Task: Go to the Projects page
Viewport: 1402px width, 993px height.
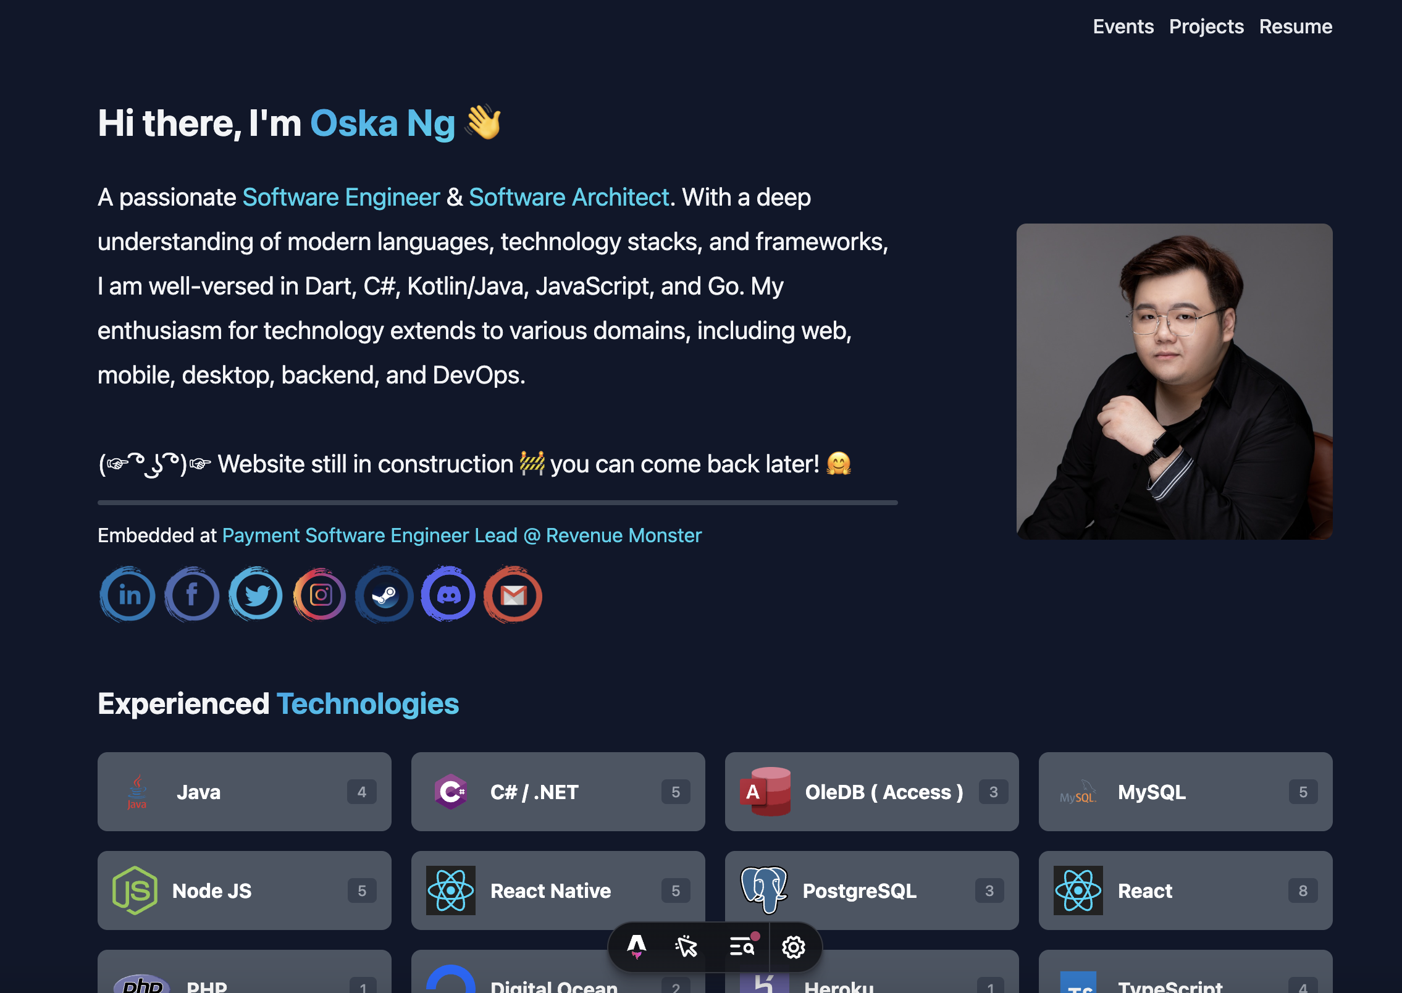Action: 1206,27
